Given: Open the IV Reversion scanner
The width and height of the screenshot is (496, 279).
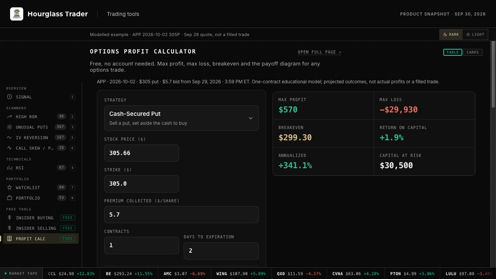Looking at the screenshot, I should (x=41, y=138).
